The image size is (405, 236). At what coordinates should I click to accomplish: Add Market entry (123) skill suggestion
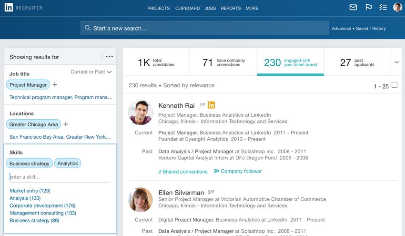click(30, 191)
